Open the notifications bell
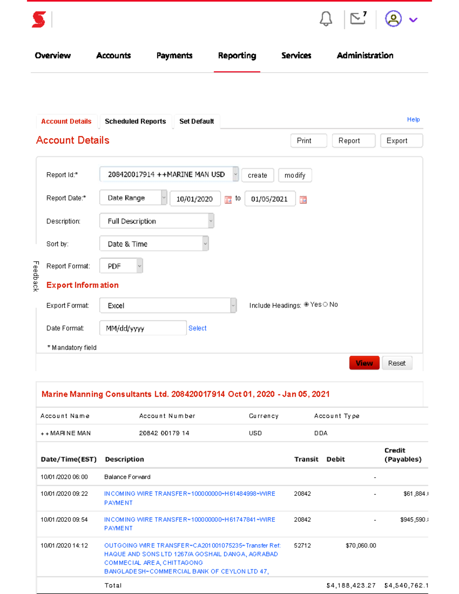The width and height of the screenshot is (459, 594). (326, 19)
